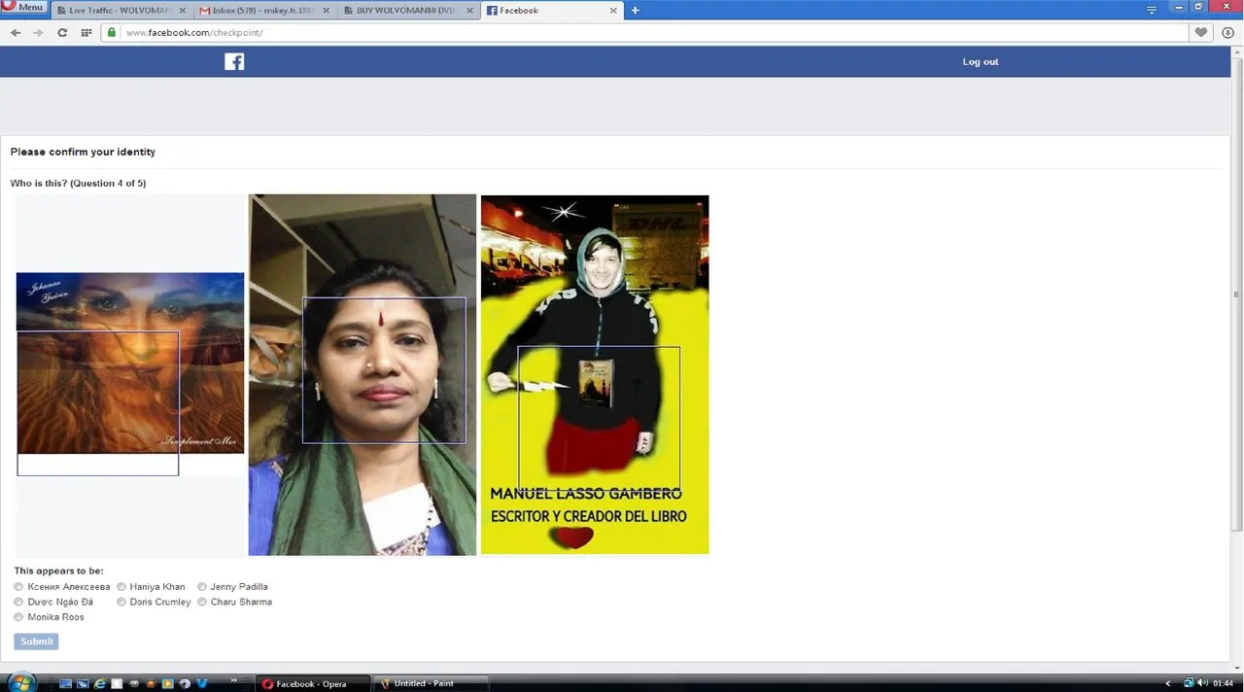Screen dimensions: 1244x692
Task: Open Speed Dial grid icon
Action: tap(86, 32)
